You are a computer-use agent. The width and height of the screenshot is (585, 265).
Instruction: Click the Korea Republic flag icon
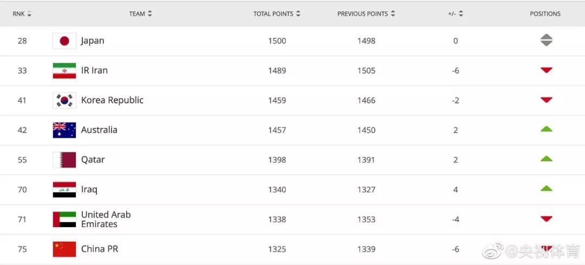tap(64, 100)
